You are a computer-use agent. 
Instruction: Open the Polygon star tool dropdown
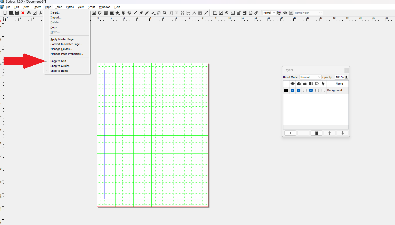pyautogui.click(x=120, y=14)
